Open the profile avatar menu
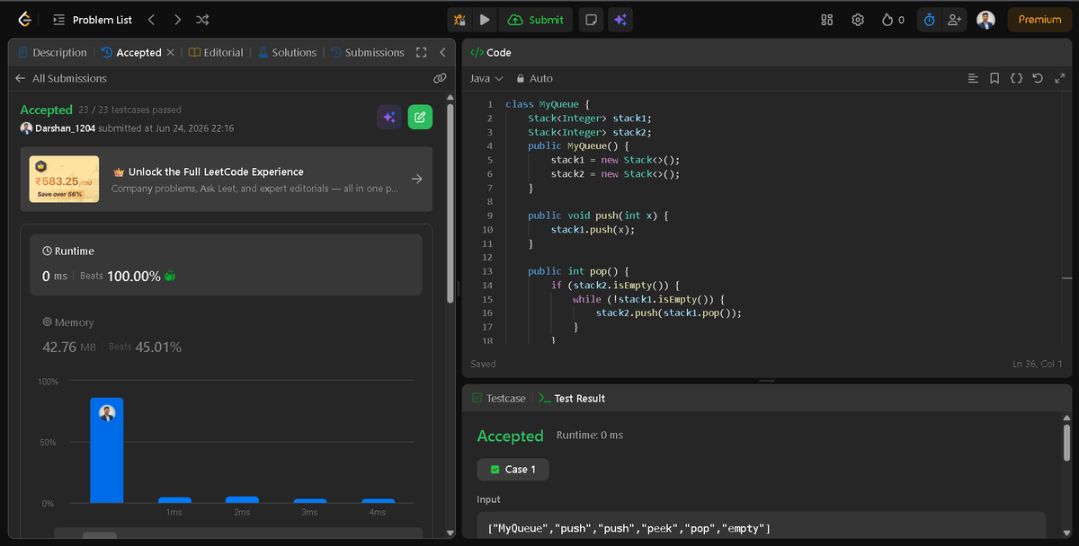 (x=985, y=20)
